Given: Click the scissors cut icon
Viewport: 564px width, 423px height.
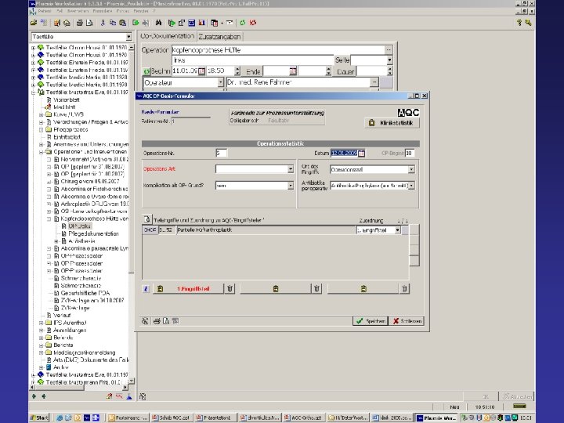Looking at the screenshot, I should coord(103,23).
